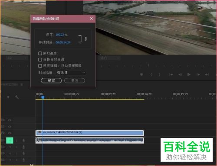Click the Mark Out button

159,74
